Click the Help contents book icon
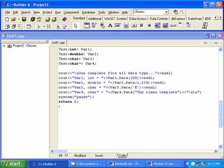The image size is (224, 168). pos(64,19)
